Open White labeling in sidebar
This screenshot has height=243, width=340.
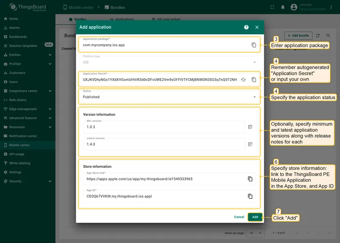pyautogui.click(x=28, y=163)
